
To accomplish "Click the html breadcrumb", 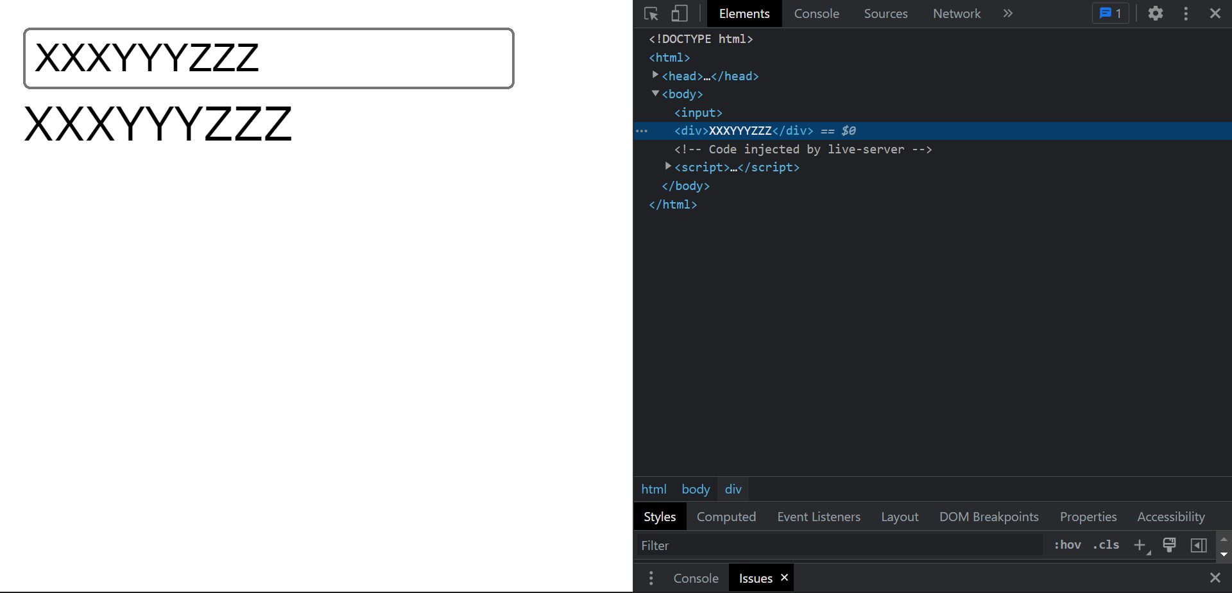I will 654,489.
